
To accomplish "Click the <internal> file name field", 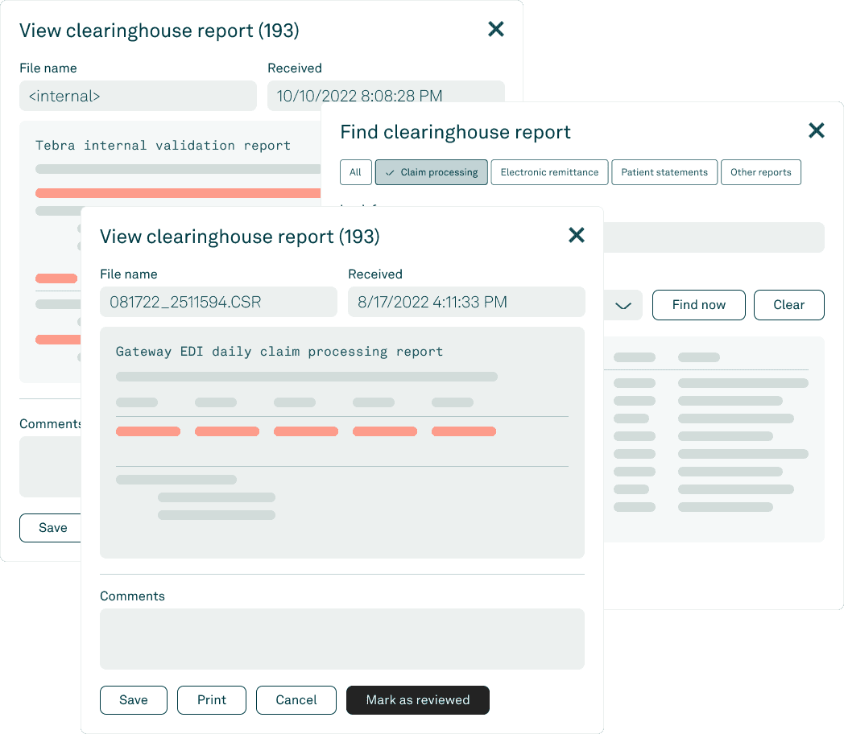I will tap(138, 97).
